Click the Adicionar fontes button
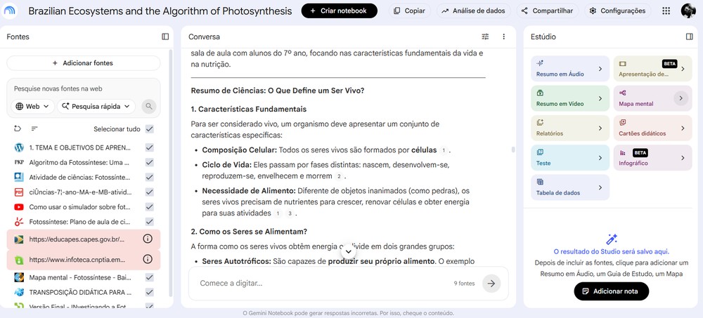This screenshot has height=318, width=703. [84, 63]
